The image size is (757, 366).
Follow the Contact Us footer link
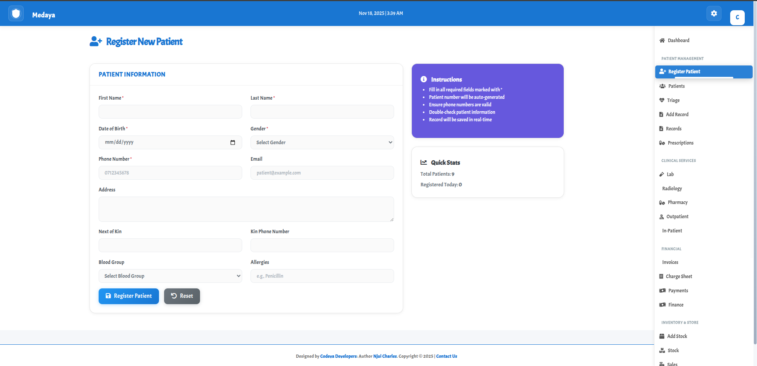point(446,356)
